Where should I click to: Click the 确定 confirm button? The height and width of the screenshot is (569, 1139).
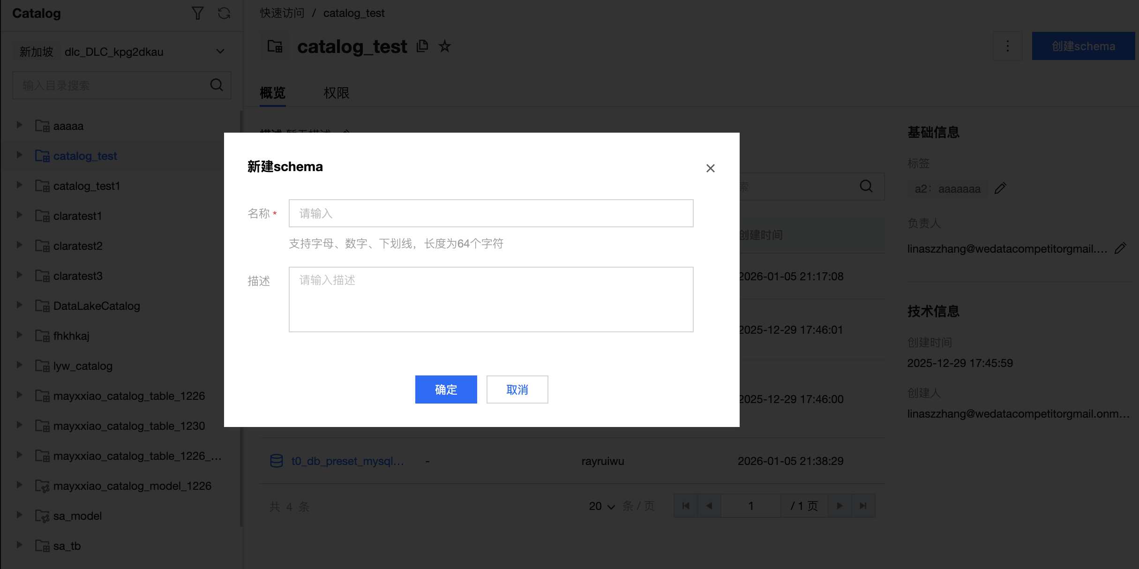446,389
